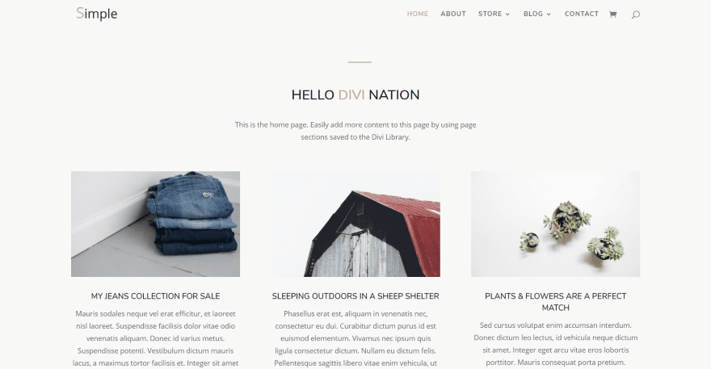Open 'Sleeping Outdoors In A Sheep Shelter' post
This screenshot has height=369, width=711.
point(355,296)
